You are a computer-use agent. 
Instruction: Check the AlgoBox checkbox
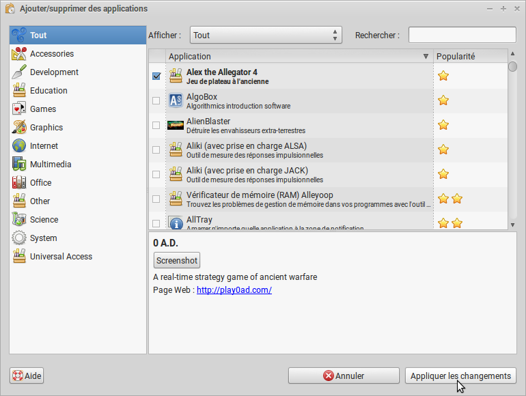click(x=156, y=100)
